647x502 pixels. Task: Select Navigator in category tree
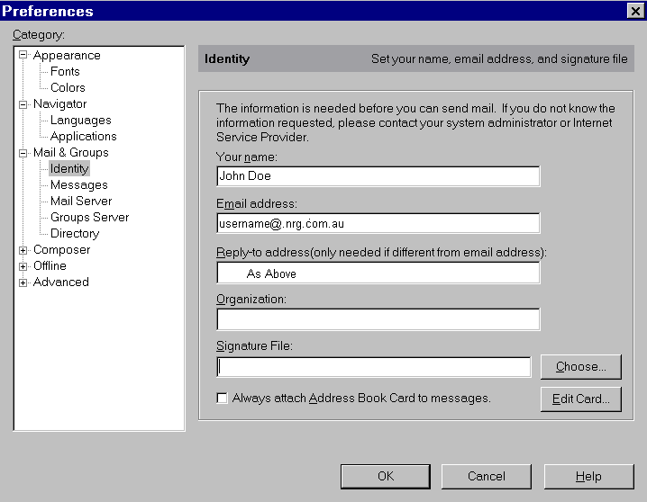coord(59,103)
